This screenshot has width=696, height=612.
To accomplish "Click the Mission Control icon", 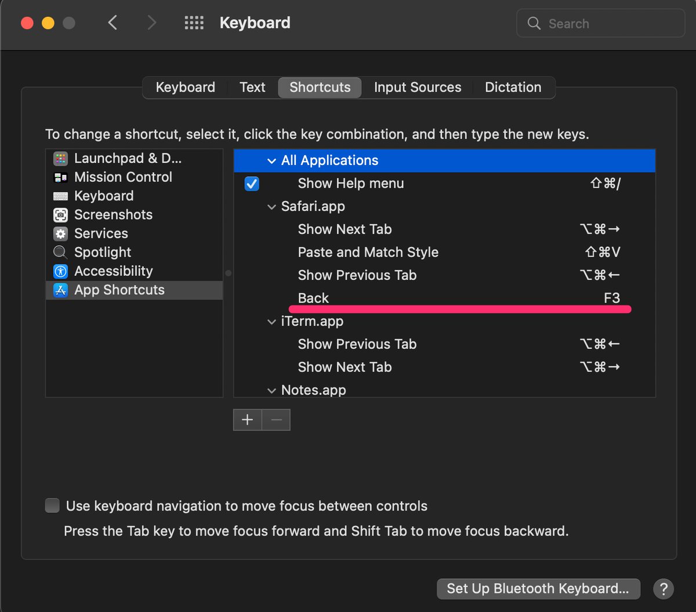I will [60, 177].
